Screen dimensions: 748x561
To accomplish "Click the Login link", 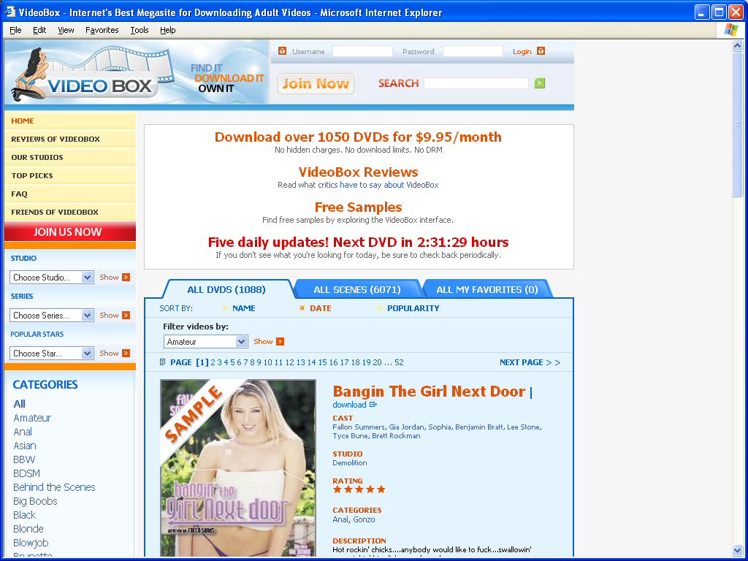I will (x=522, y=52).
